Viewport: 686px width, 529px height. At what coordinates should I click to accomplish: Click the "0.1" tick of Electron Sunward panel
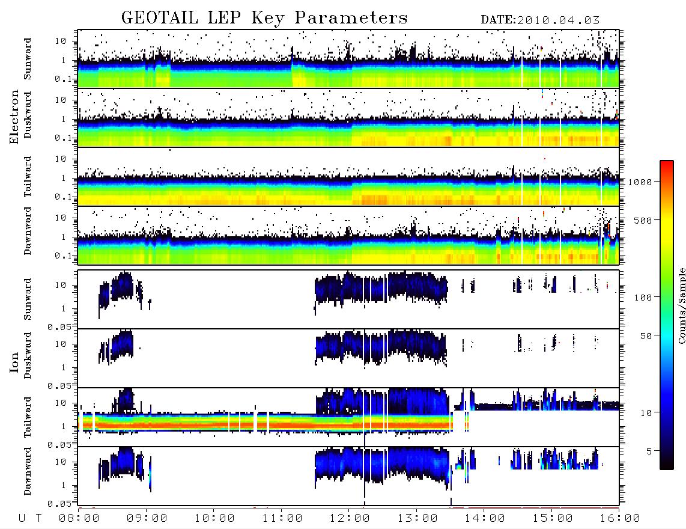coord(64,79)
